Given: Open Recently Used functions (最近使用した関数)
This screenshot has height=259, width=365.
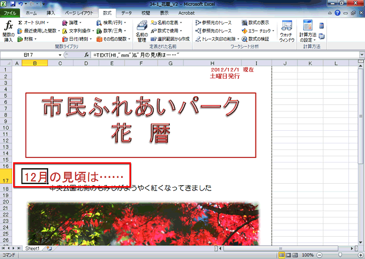Looking at the screenshot, I should [38, 31].
